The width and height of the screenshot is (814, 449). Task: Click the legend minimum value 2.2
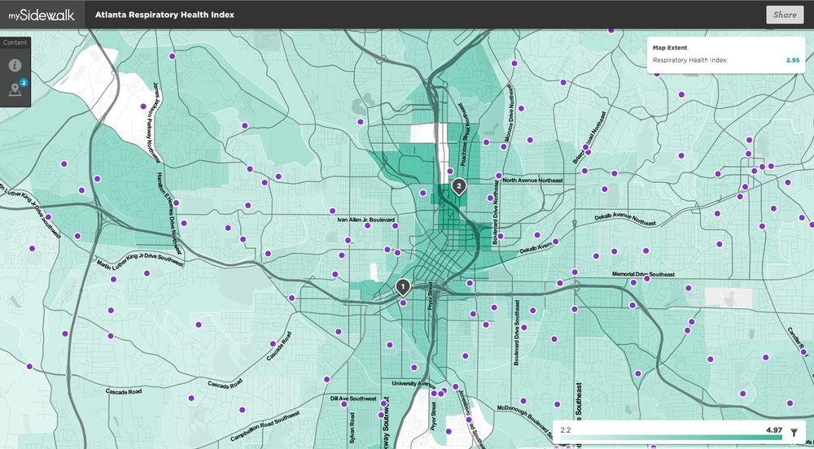tap(567, 429)
